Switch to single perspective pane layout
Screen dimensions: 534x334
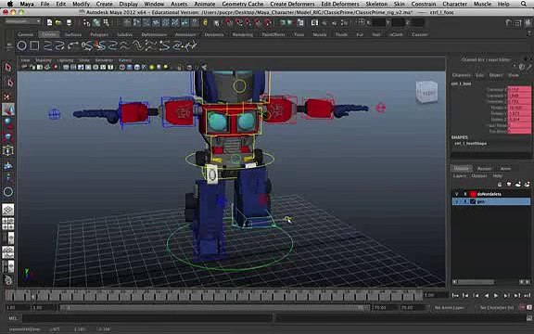coord(8,210)
